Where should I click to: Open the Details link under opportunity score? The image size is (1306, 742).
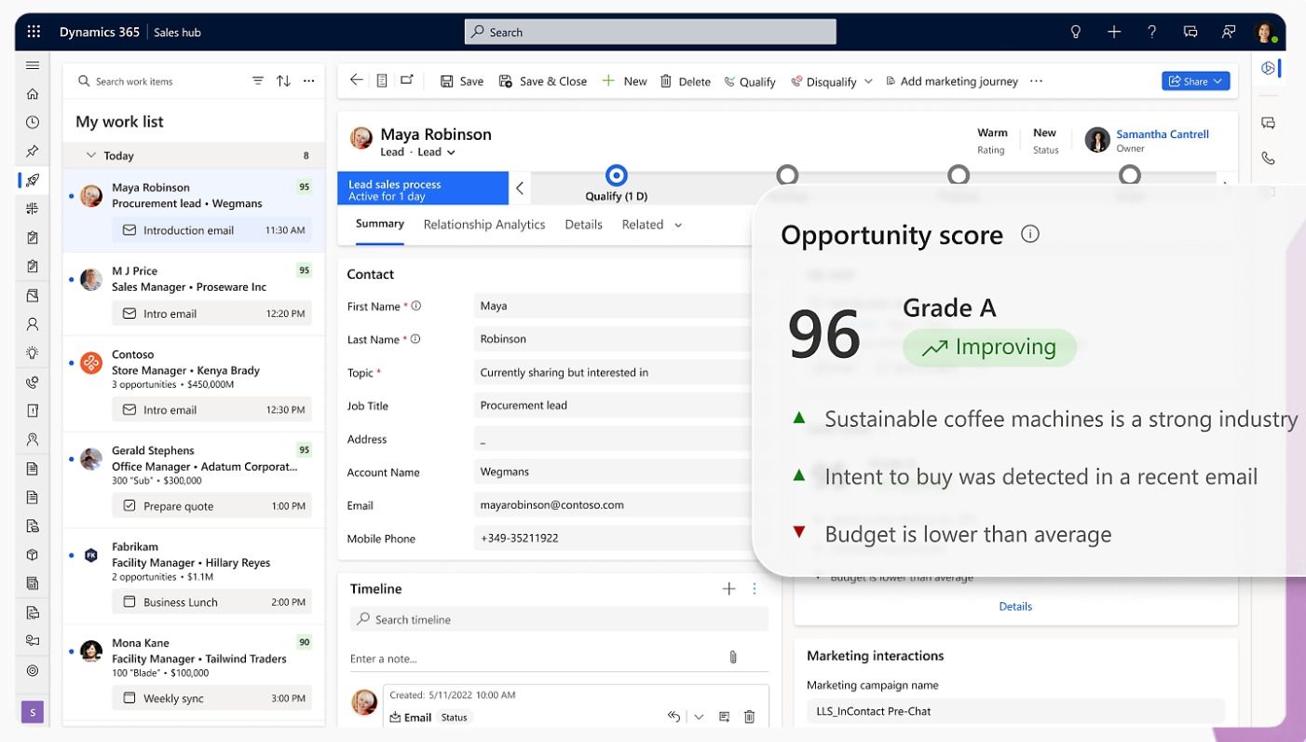click(x=1015, y=606)
